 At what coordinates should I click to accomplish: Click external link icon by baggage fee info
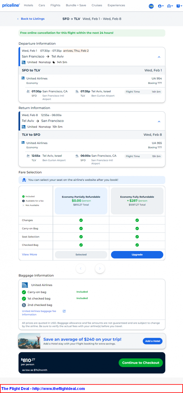click(64, 311)
